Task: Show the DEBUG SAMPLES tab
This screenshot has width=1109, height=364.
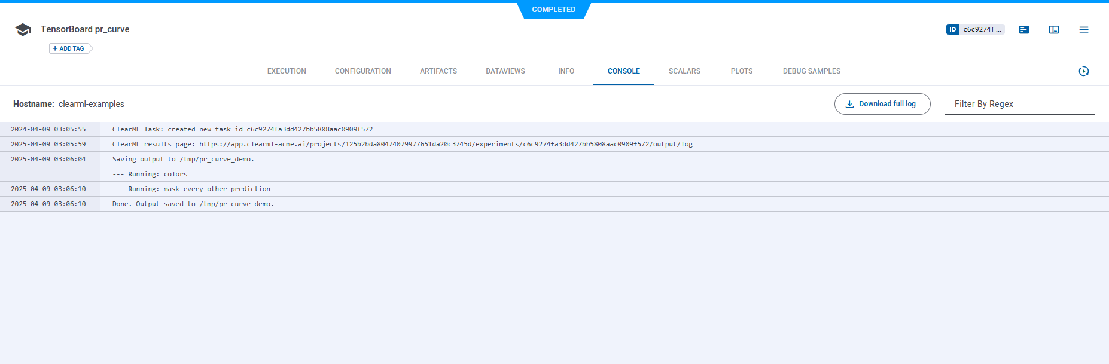Action: point(811,71)
